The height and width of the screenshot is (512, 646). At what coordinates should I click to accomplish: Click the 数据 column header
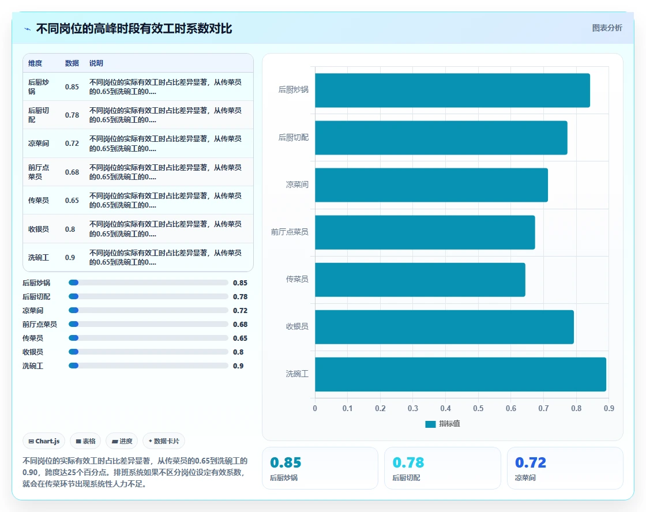pos(72,63)
